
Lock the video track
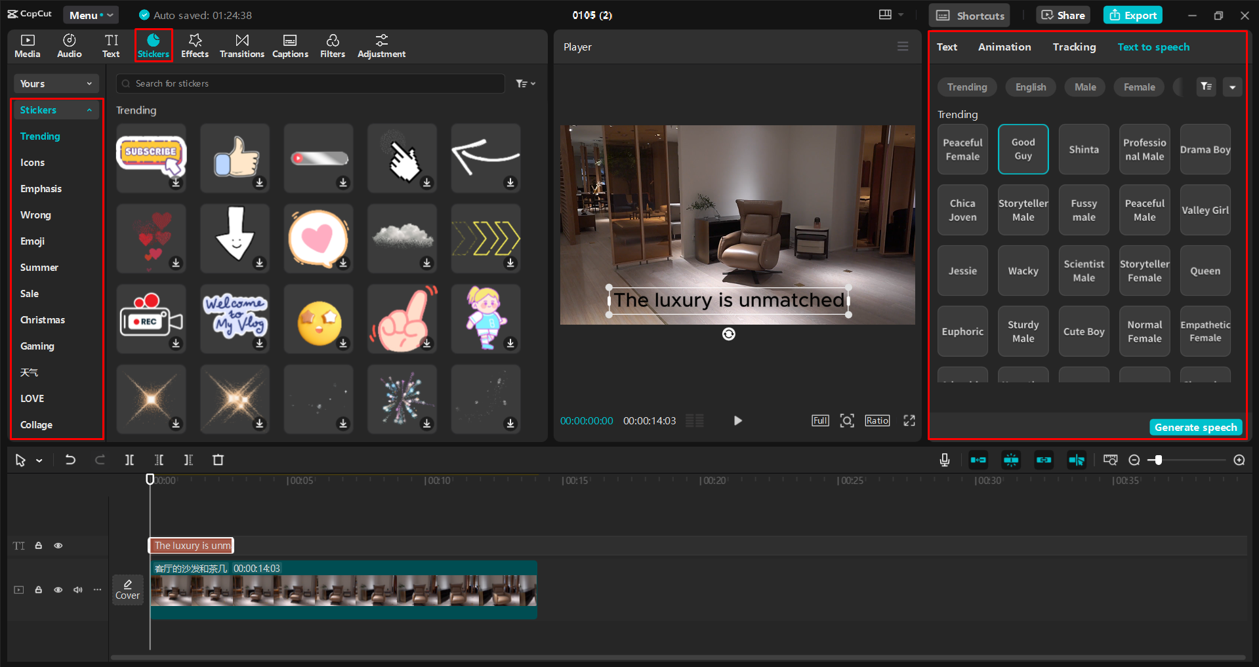tap(39, 590)
